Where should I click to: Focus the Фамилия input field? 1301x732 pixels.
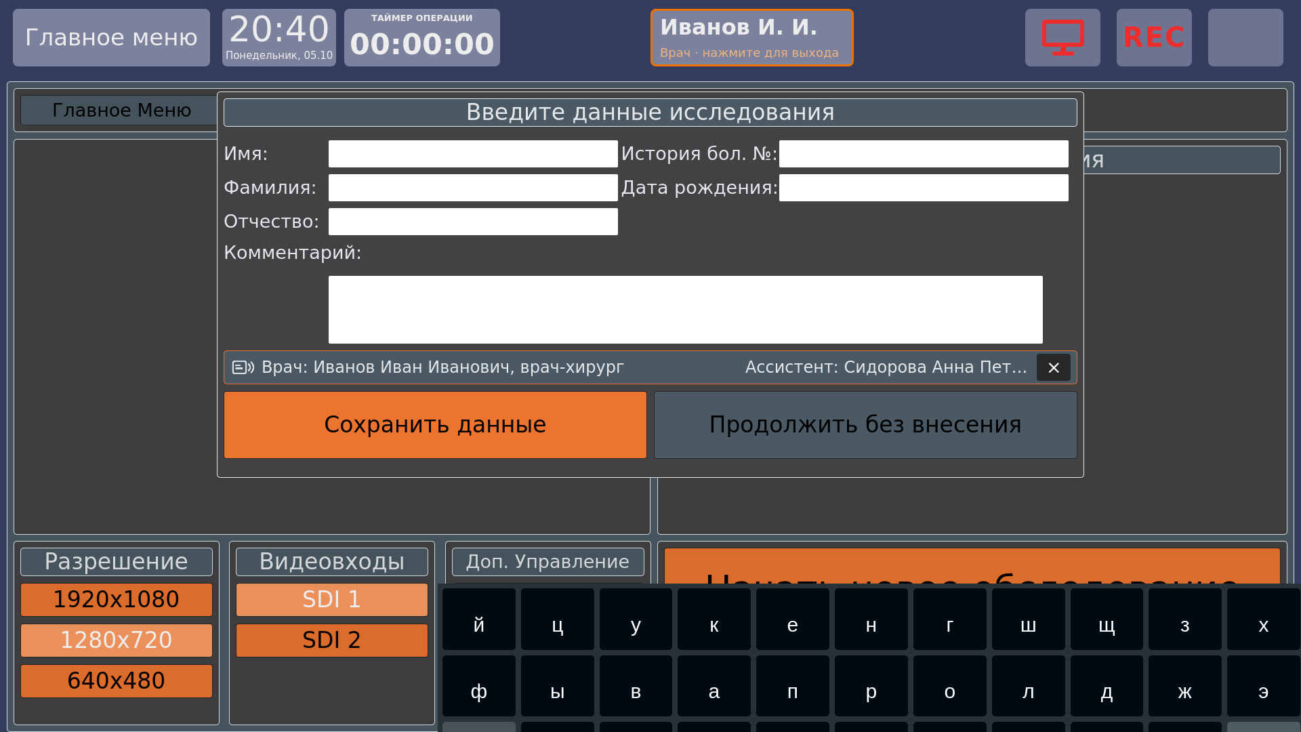click(473, 188)
